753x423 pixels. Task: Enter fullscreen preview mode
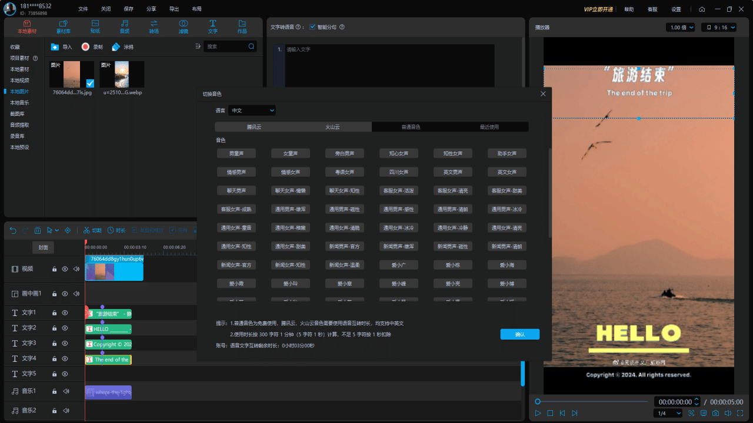pyautogui.click(x=740, y=413)
